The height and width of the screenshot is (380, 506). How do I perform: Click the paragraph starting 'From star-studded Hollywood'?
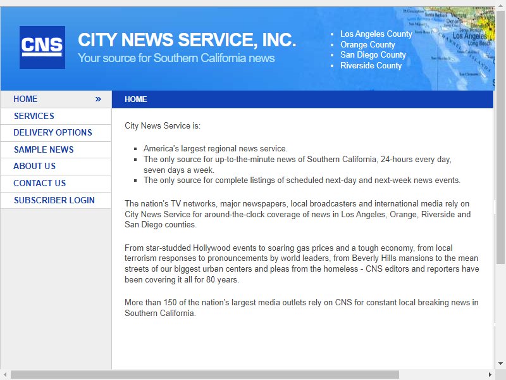click(302, 263)
